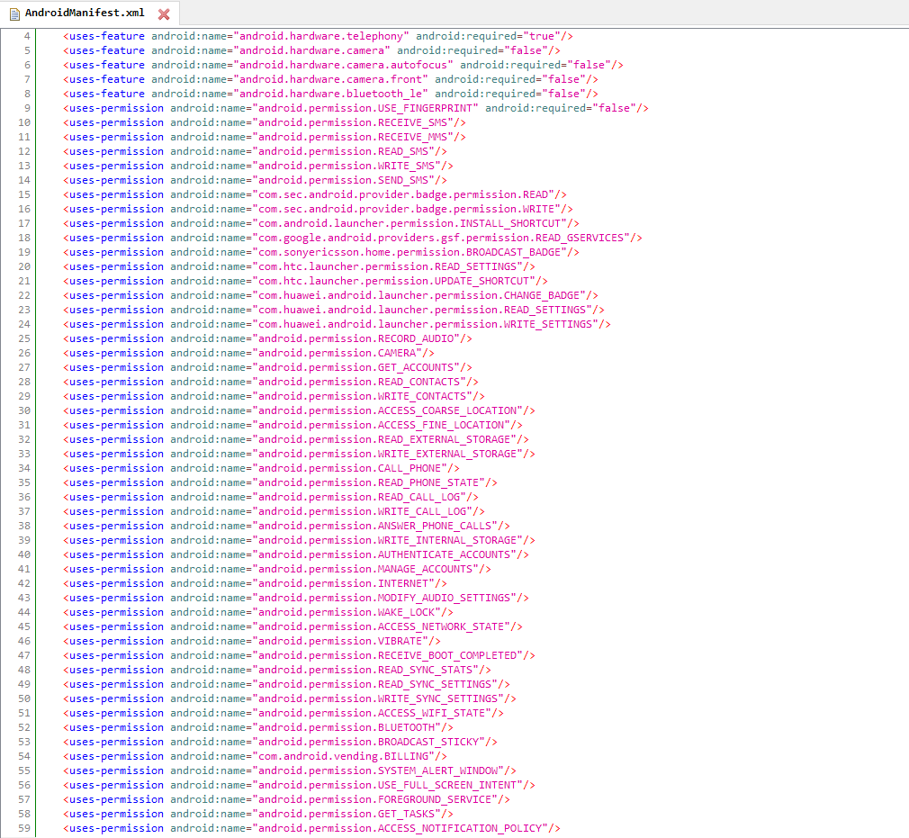Click the file icon on AndroidManifest.xml tab

click(x=14, y=14)
